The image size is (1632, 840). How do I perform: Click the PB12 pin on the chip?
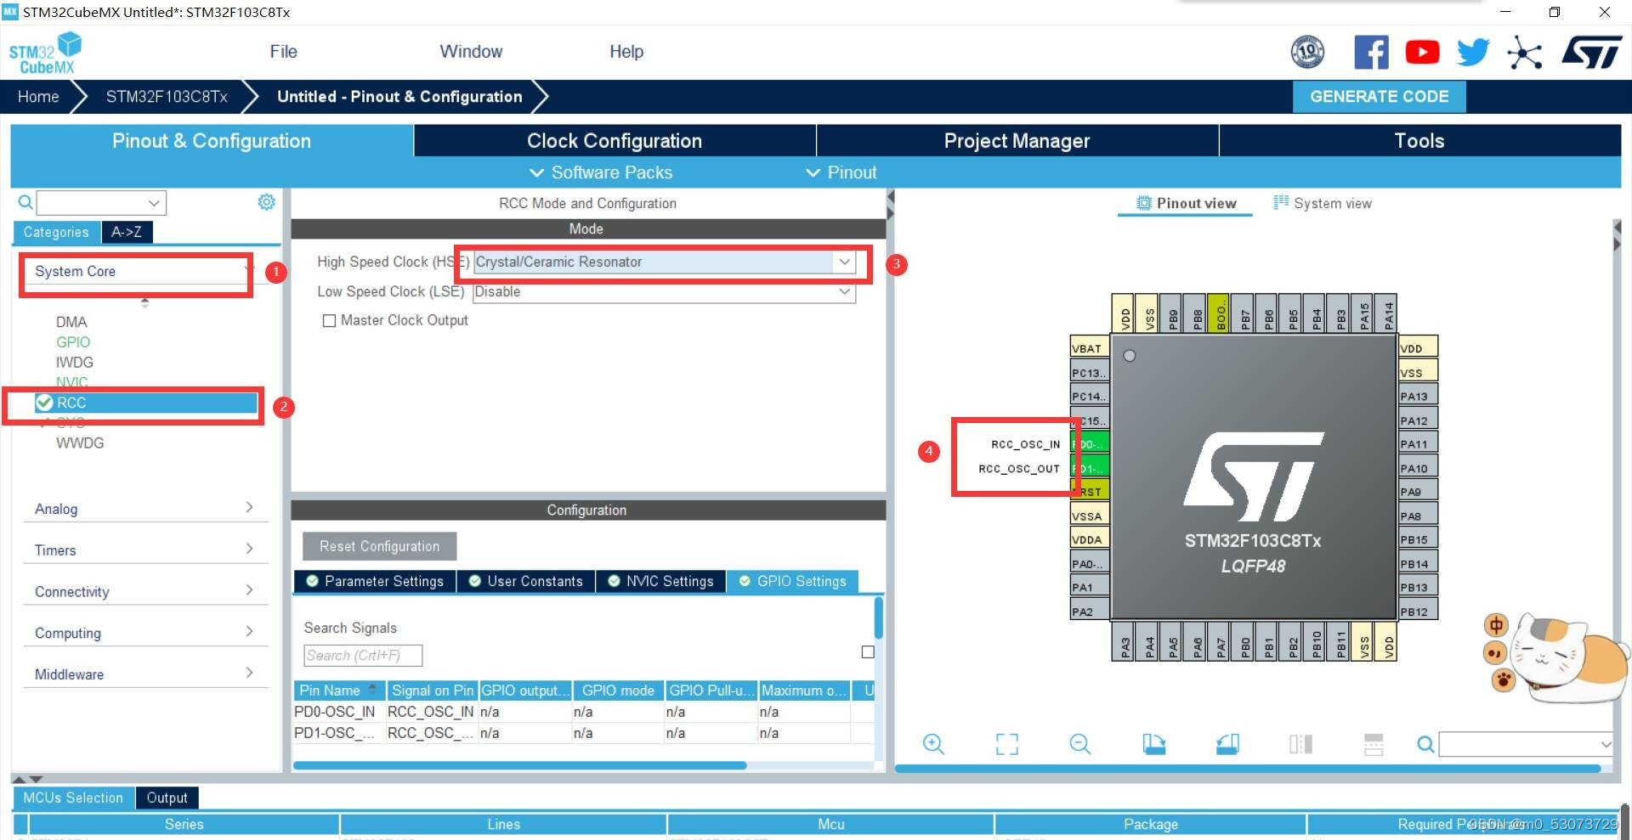click(x=1418, y=612)
